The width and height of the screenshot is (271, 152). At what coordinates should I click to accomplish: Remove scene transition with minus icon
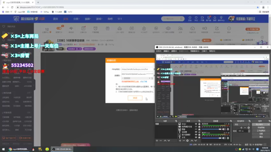(245, 128)
